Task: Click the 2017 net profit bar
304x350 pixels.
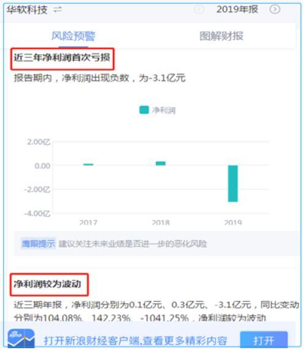Action: (88, 165)
